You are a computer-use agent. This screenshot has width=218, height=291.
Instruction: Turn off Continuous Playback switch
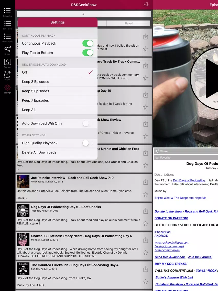88,44
